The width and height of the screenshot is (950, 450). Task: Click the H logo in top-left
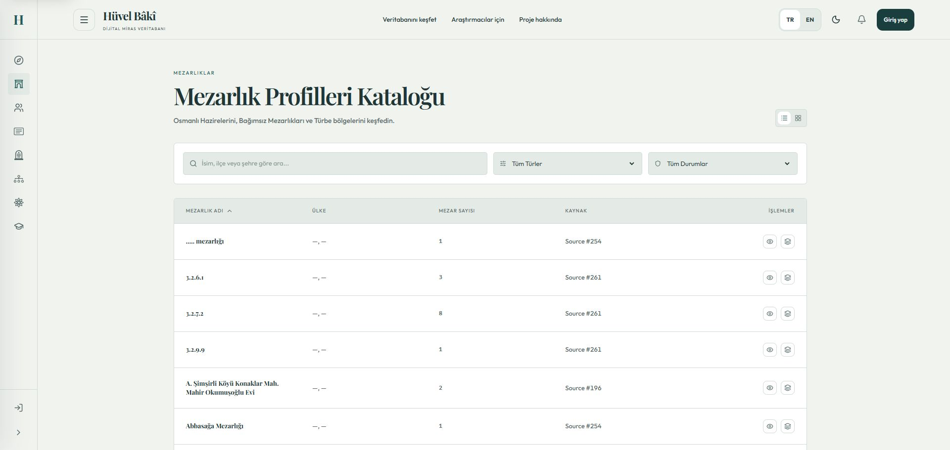[19, 20]
